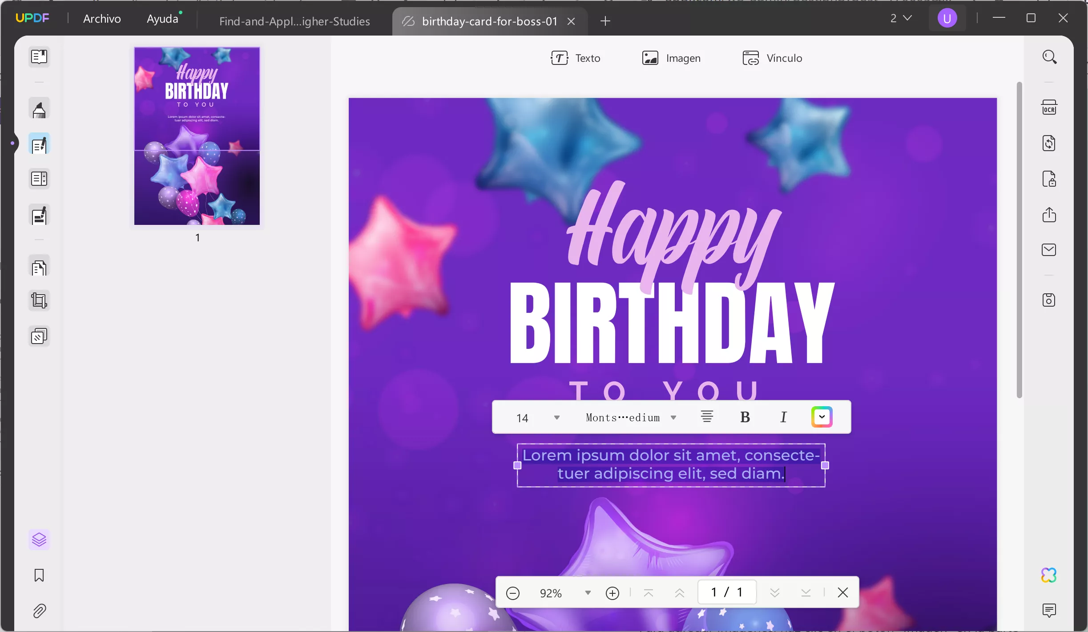Select the Edit PDF tool in sidebar
Viewport: 1088px width, 632px height.
pos(39,144)
